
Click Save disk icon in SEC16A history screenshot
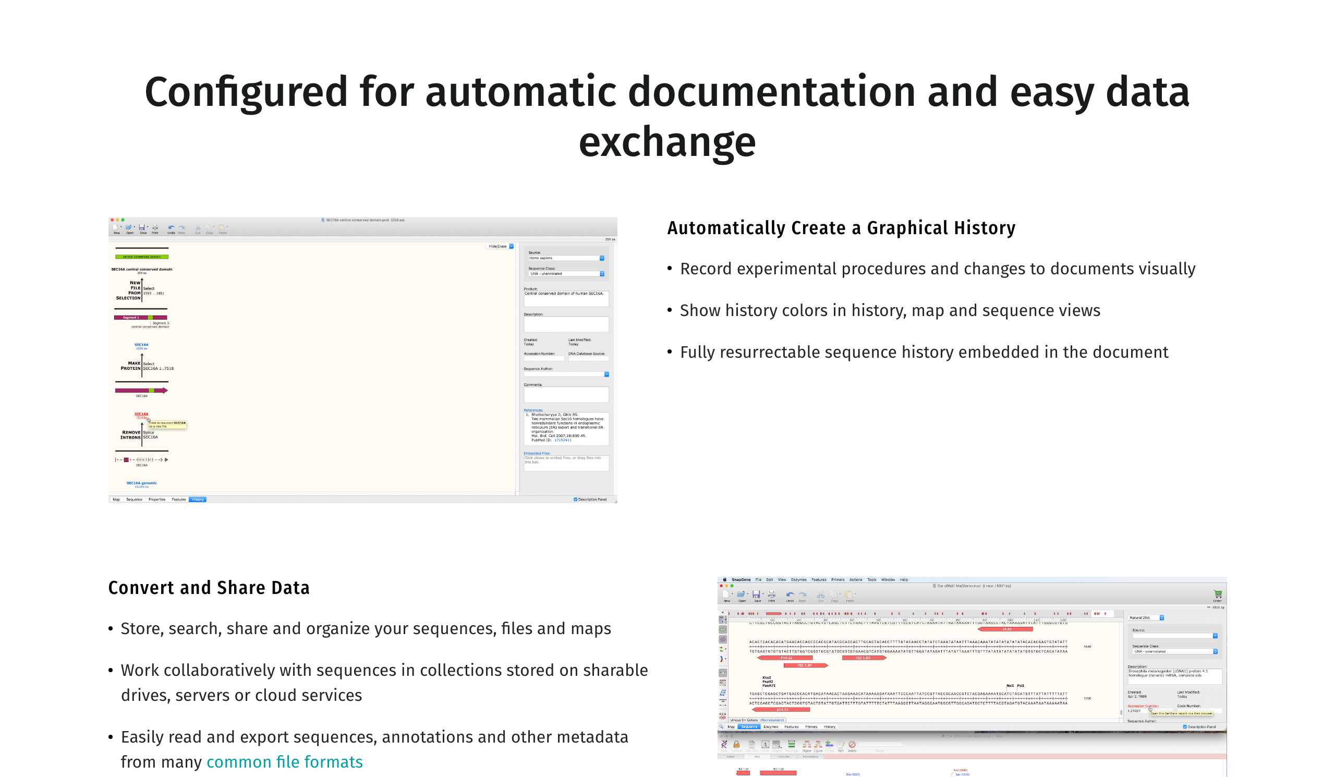pos(142,227)
